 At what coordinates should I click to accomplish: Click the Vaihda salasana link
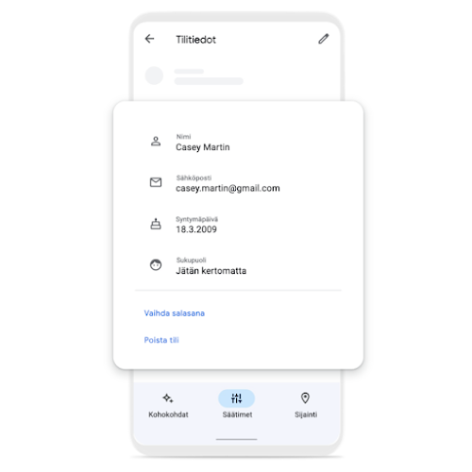click(x=175, y=313)
